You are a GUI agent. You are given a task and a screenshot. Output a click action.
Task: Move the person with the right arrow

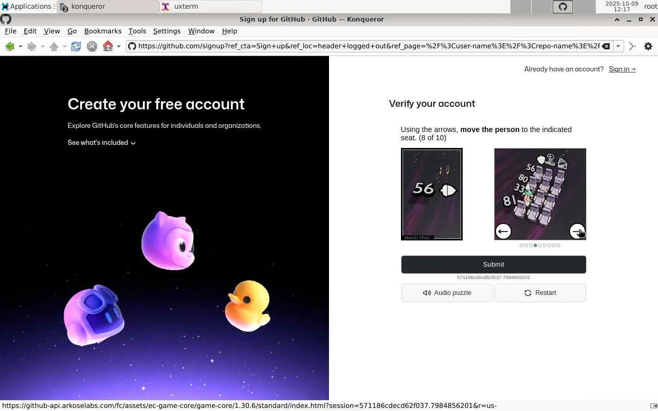point(577,231)
